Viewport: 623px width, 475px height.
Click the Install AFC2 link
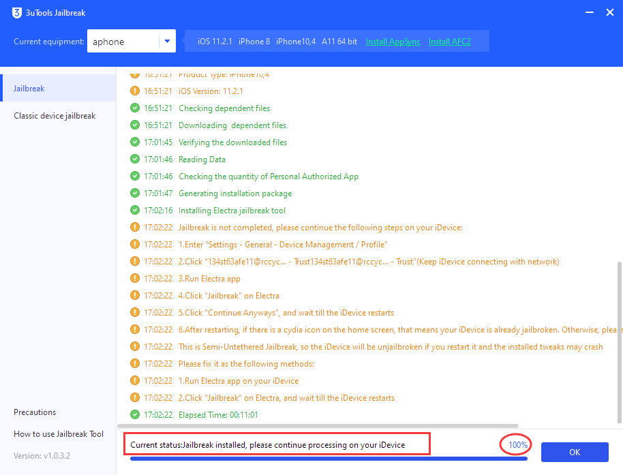tap(449, 42)
